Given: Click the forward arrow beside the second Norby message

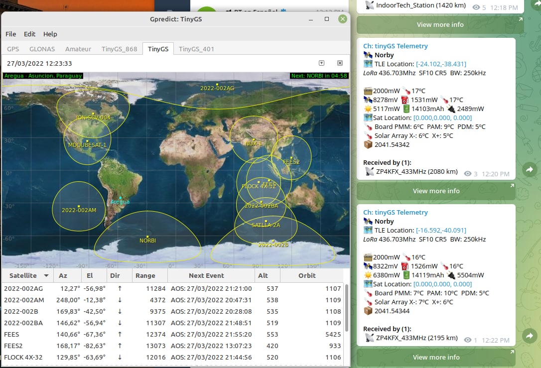Looking at the screenshot, I should [x=529, y=337].
